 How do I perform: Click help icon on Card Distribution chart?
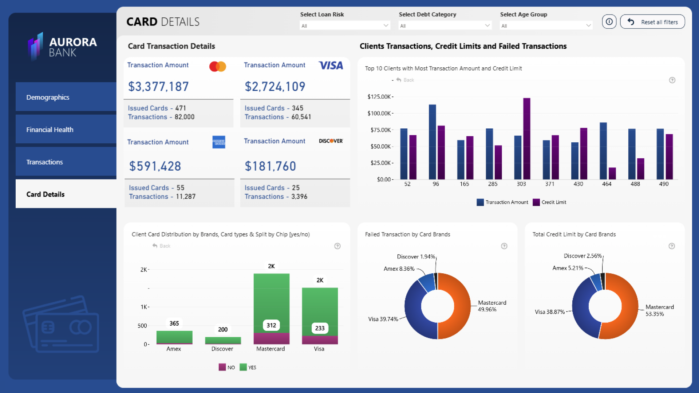(337, 246)
